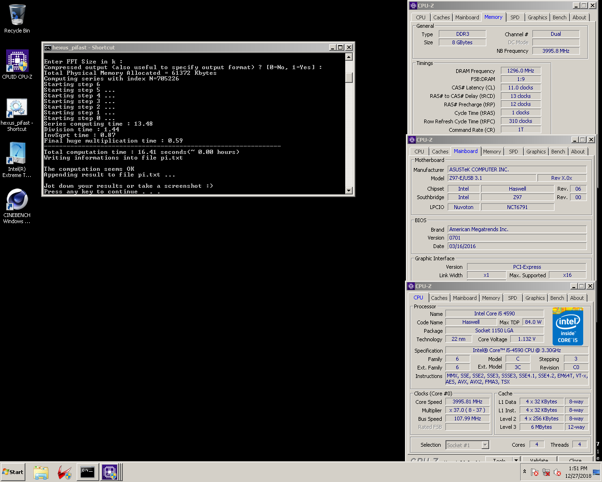The height and width of the screenshot is (482, 602).
Task: Select hexus_pifast Shortcut desktop icon
Action: pos(17,115)
